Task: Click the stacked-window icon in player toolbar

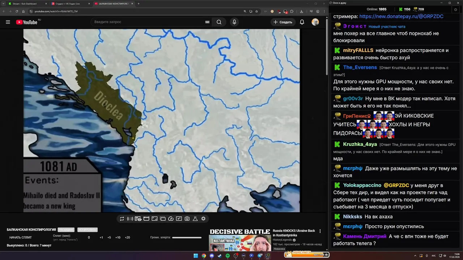Action: click(x=162, y=219)
